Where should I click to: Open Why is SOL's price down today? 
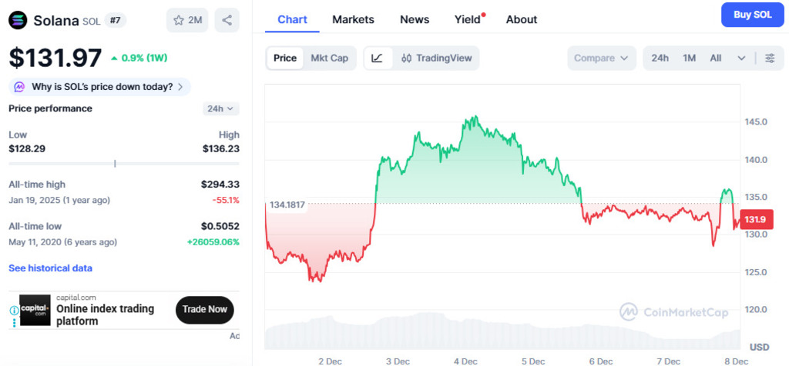tap(100, 87)
